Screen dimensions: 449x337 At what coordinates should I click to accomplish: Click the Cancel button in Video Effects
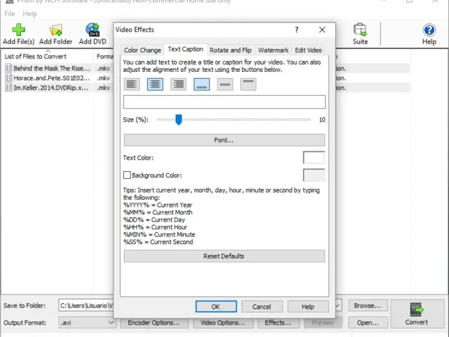point(262,307)
